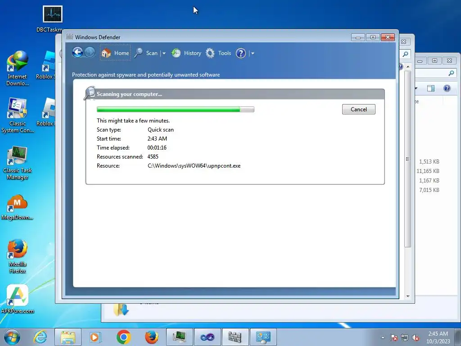Click the help icon in the rear Explorer window
Viewport: 461px width, 346px height.
(447, 88)
